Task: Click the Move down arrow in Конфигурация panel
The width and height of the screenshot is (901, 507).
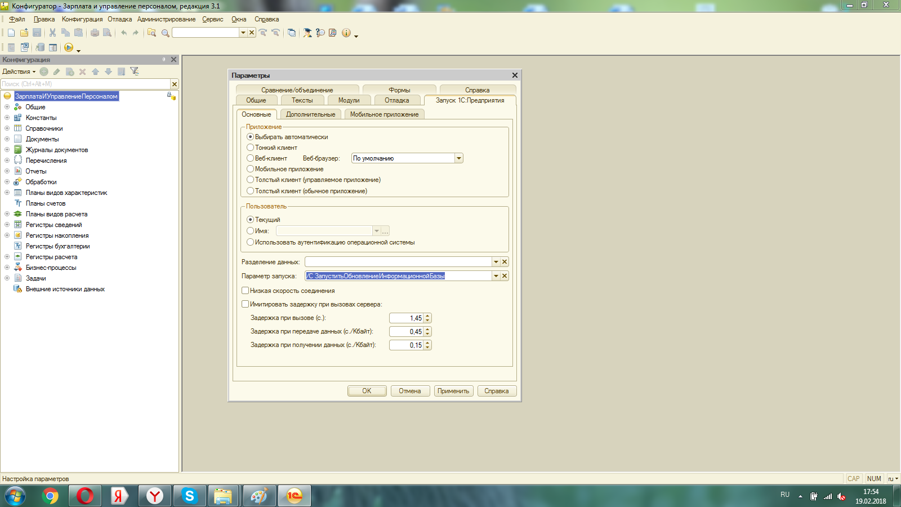Action: [x=108, y=72]
